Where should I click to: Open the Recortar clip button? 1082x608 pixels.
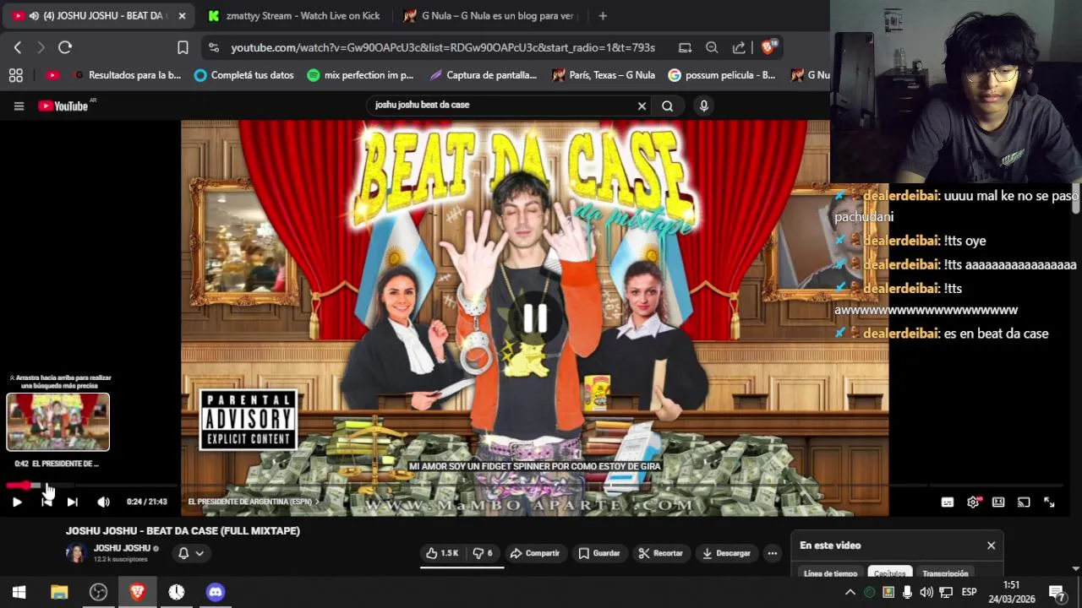click(660, 553)
